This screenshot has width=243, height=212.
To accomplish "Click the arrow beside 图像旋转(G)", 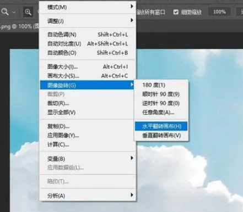I will pos(132,85).
